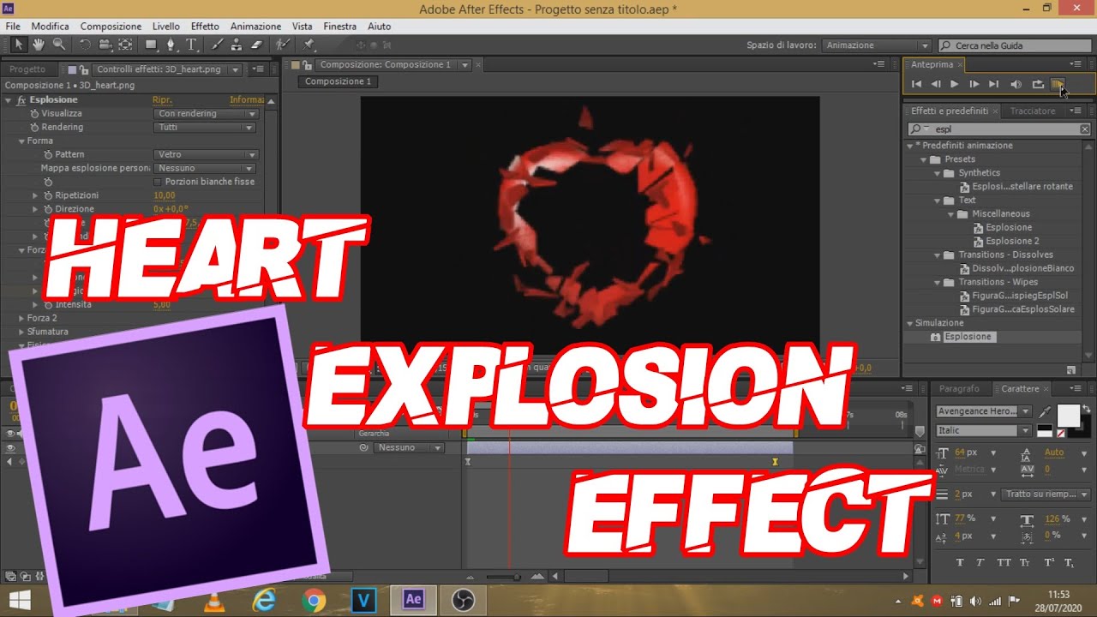The image size is (1097, 617).
Task: Open the Modifica menu
Action: point(50,27)
